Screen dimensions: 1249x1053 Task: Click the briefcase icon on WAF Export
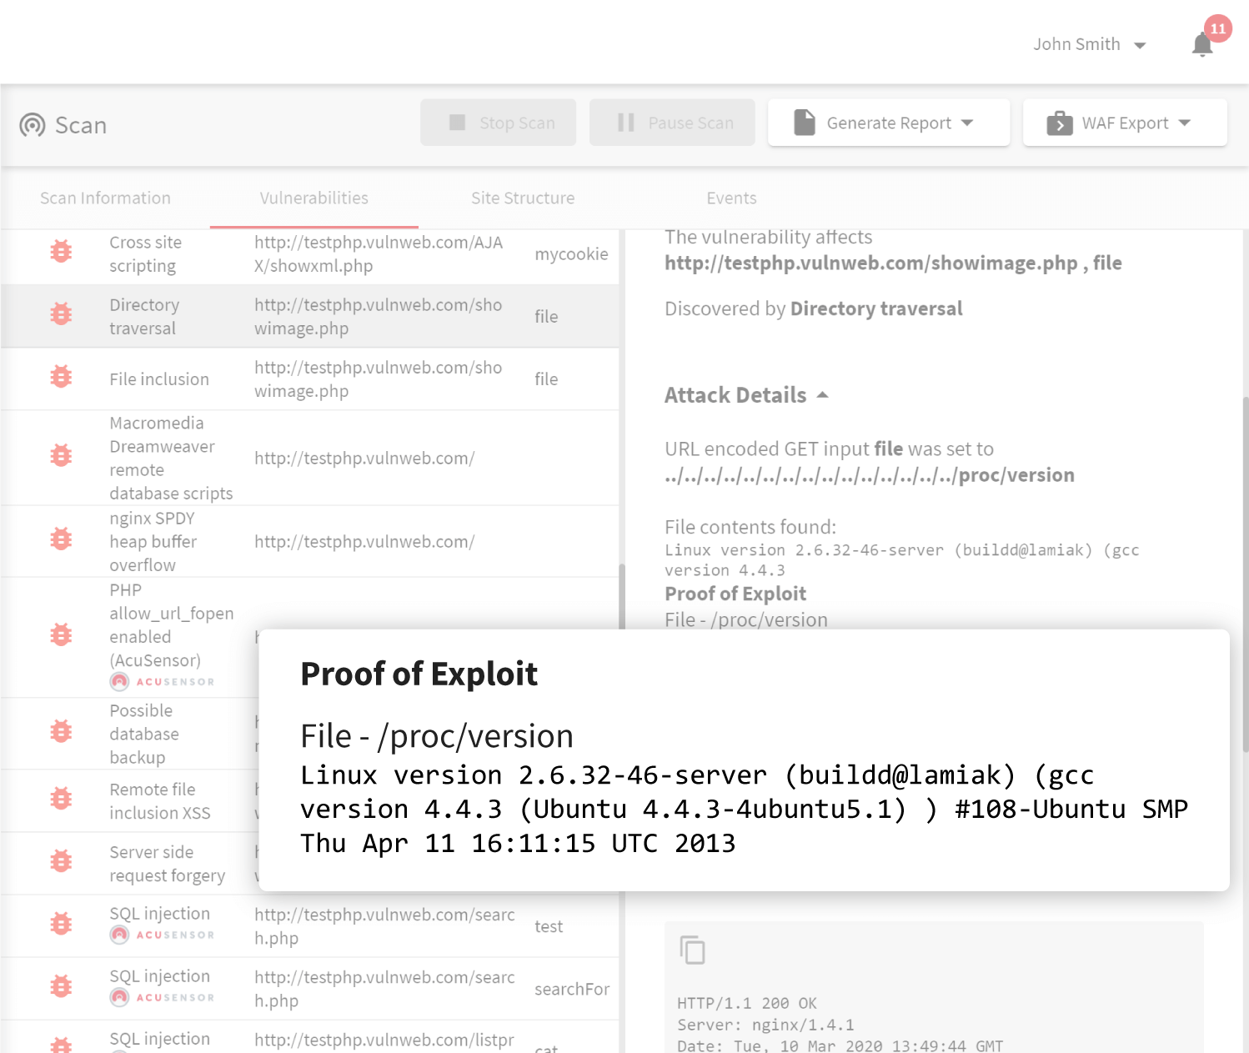coord(1060,123)
